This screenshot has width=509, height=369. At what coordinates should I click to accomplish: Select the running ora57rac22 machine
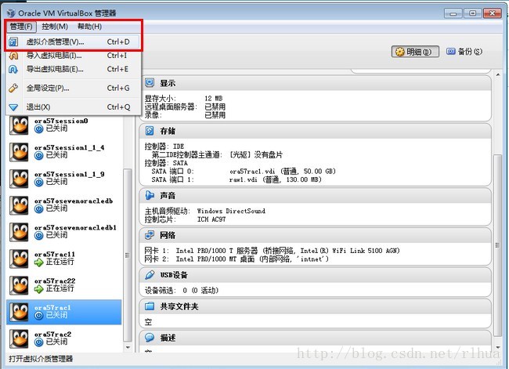click(64, 285)
